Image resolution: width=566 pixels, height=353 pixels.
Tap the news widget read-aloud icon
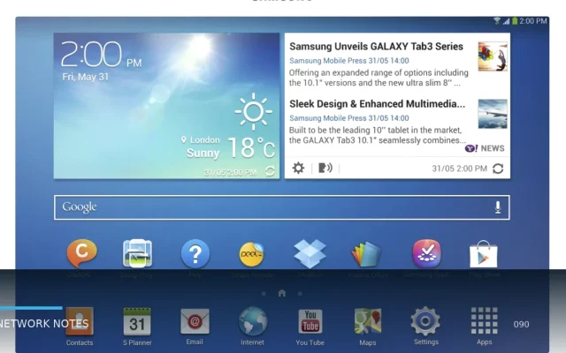coord(325,168)
